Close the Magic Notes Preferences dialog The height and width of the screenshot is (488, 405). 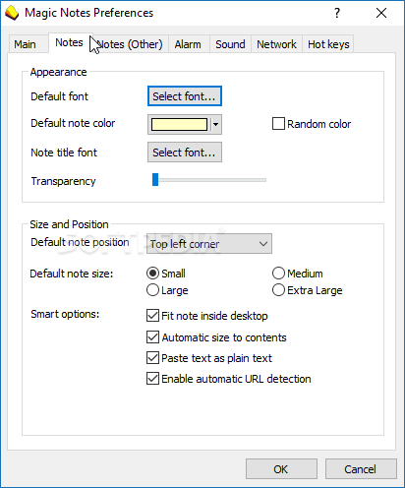(x=381, y=13)
